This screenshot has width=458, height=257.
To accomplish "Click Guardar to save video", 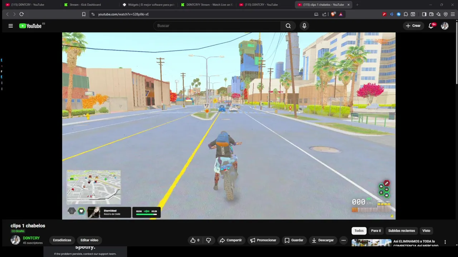I will (x=294, y=240).
